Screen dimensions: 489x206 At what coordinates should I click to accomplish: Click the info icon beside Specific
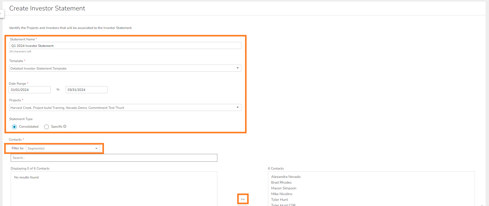(x=65, y=127)
